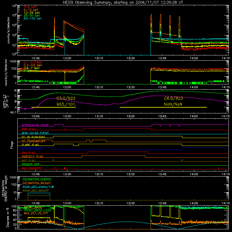The width and height of the screenshot is (232, 232).
Task: Select the NaN/NaN annotation text
Action: click(173, 104)
